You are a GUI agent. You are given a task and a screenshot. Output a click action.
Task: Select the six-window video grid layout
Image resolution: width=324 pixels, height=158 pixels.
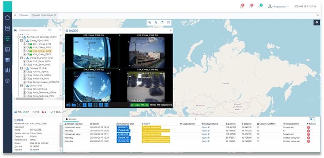tap(101, 105)
